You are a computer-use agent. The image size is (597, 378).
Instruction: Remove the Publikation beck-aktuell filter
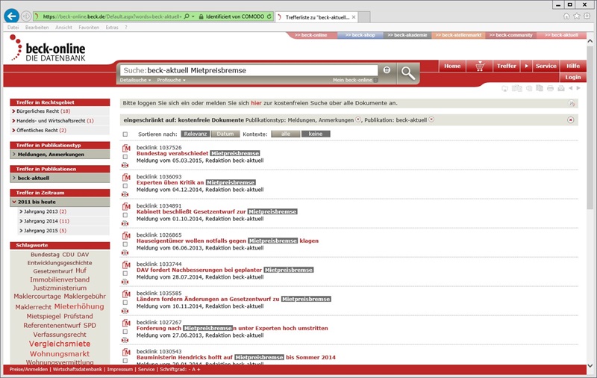(x=431, y=120)
